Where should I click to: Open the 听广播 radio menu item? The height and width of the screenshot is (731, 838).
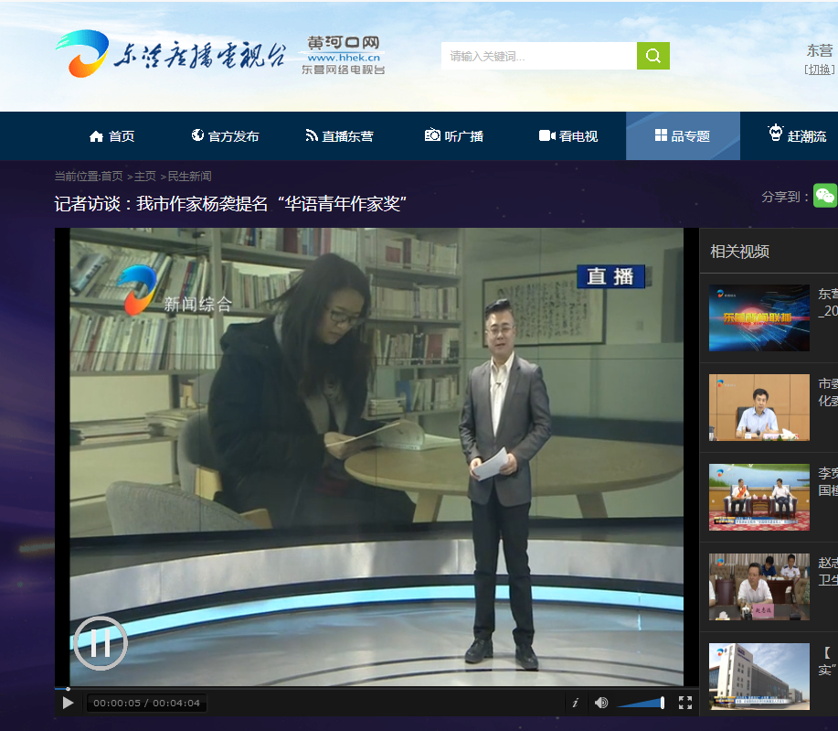pyautogui.click(x=454, y=136)
